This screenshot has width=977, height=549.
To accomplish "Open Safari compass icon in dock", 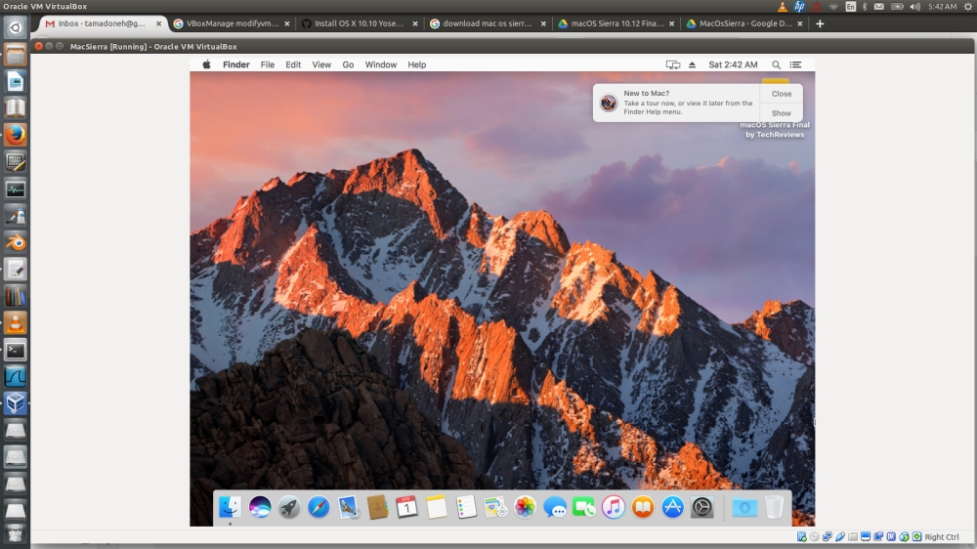I will click(319, 507).
